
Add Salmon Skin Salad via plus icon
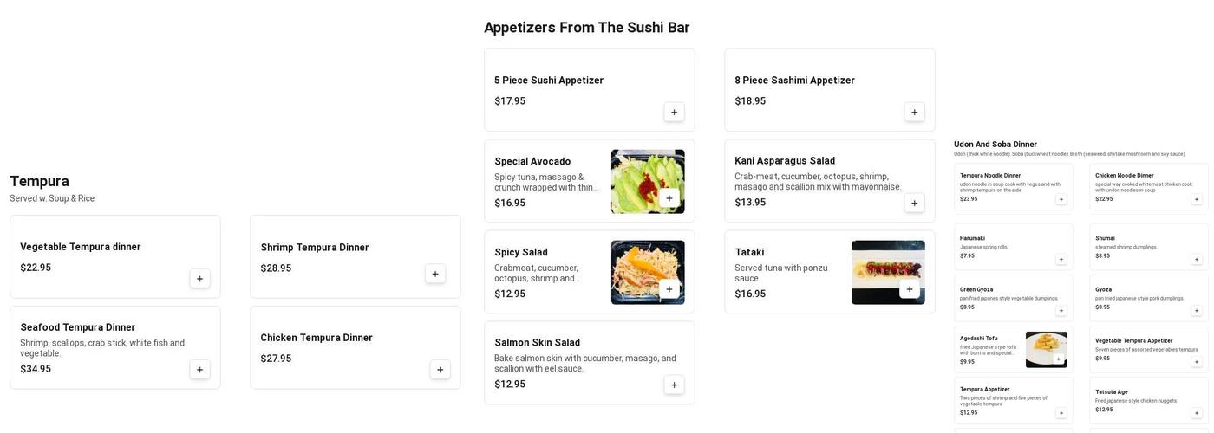pos(674,385)
